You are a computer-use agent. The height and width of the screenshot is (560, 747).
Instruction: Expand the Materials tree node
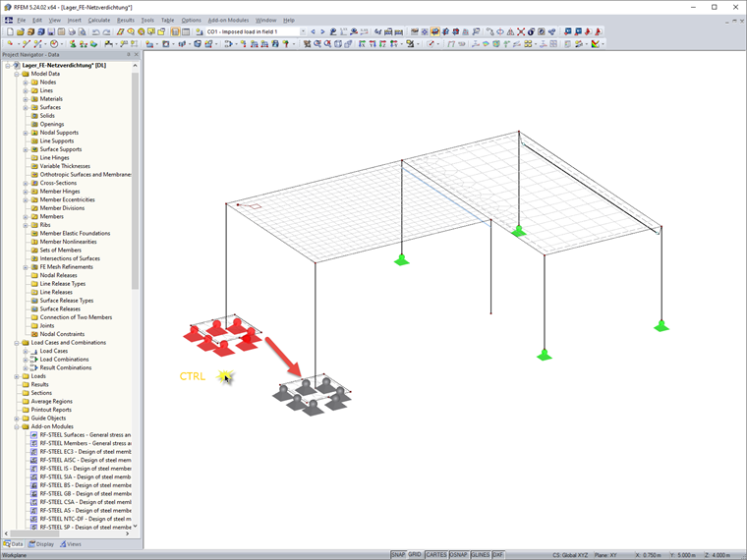point(26,99)
